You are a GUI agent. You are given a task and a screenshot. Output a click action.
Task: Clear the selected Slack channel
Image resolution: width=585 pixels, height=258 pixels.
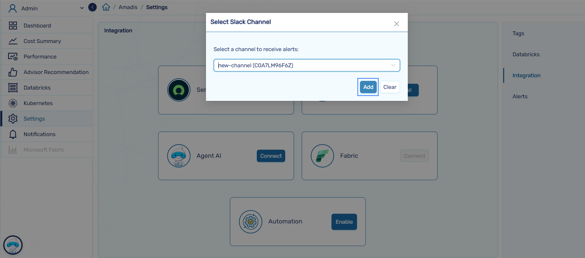(x=390, y=87)
